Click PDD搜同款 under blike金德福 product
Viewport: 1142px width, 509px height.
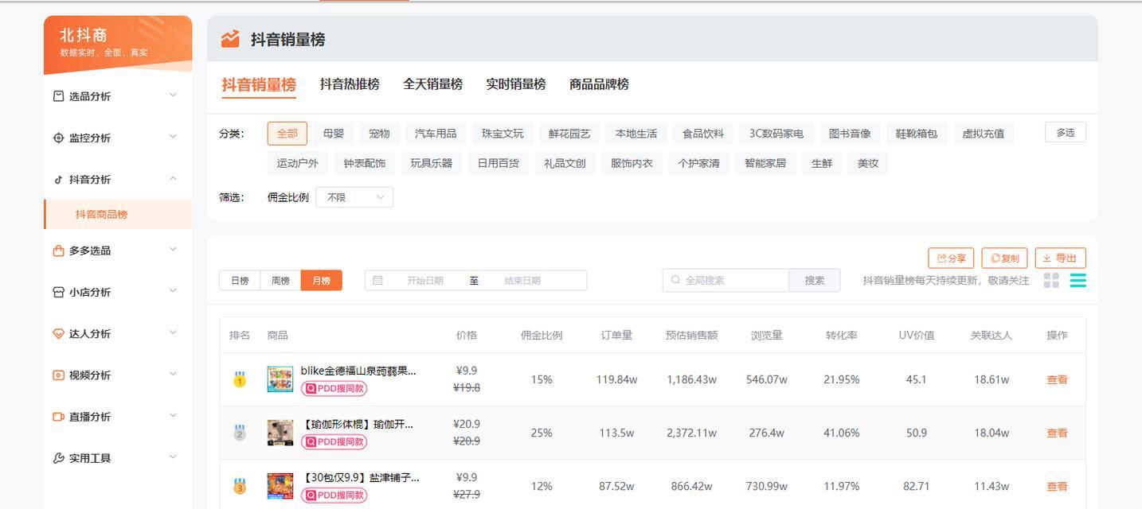(x=334, y=389)
